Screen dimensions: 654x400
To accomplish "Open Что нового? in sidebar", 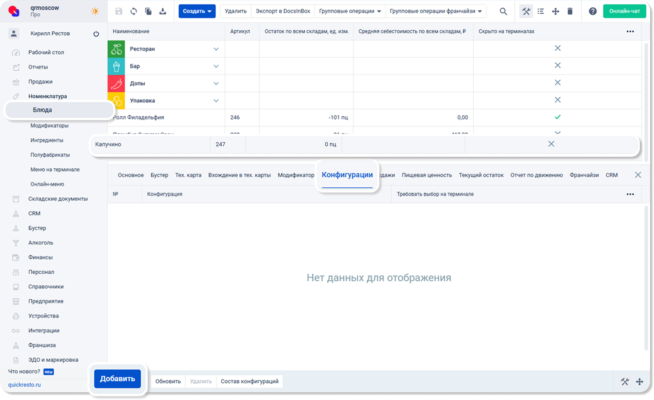I will click(24, 372).
